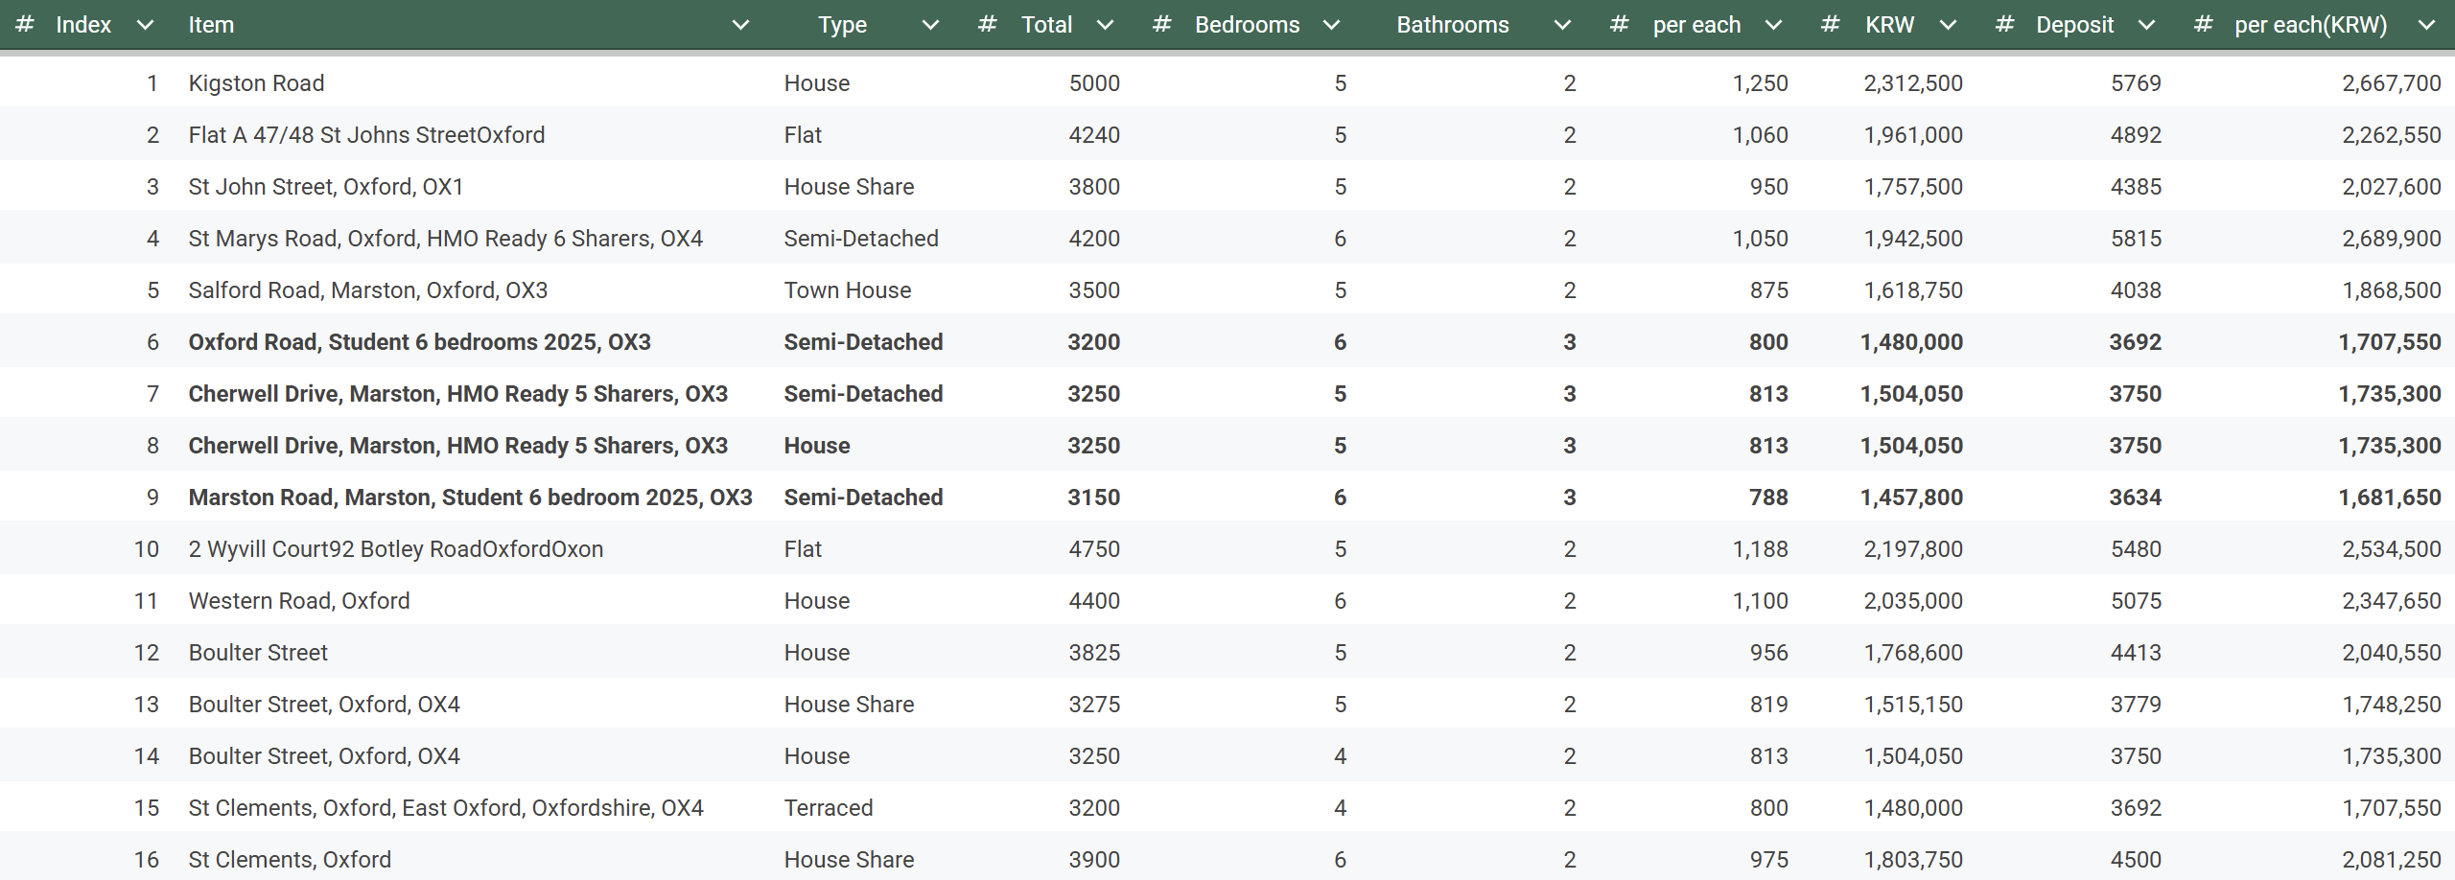The height and width of the screenshot is (880, 2455).
Task: Click Deposit value 4500
Action: coord(2136,860)
